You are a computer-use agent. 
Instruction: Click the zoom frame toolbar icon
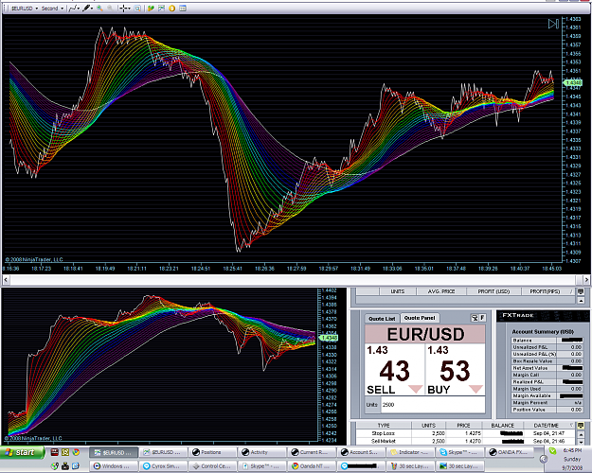click(138, 9)
